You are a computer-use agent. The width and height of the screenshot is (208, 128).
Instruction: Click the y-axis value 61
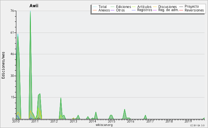(12, 33)
